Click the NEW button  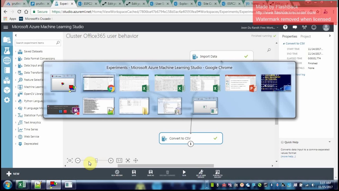click(13, 174)
